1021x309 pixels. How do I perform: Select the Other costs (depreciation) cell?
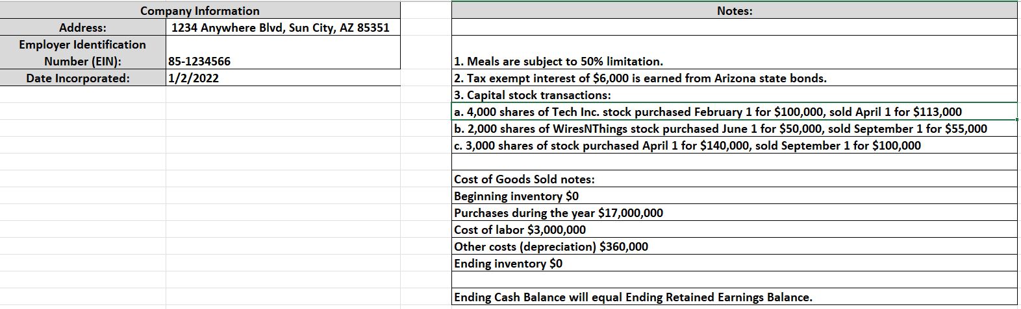pyautogui.click(x=735, y=246)
